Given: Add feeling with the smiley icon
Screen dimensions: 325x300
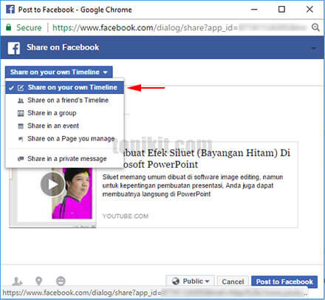Looking at the screenshot, I should (x=61, y=281).
